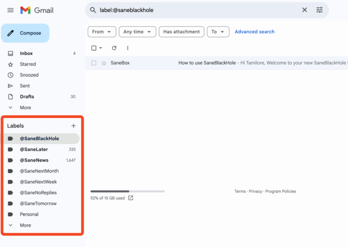Open the main menu hamburger icon
Image resolution: width=348 pixels, height=247 pixels.
10,10
